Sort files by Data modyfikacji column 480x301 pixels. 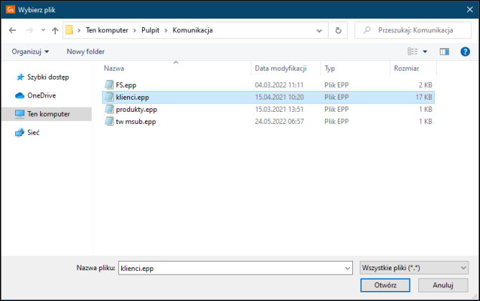pos(281,68)
